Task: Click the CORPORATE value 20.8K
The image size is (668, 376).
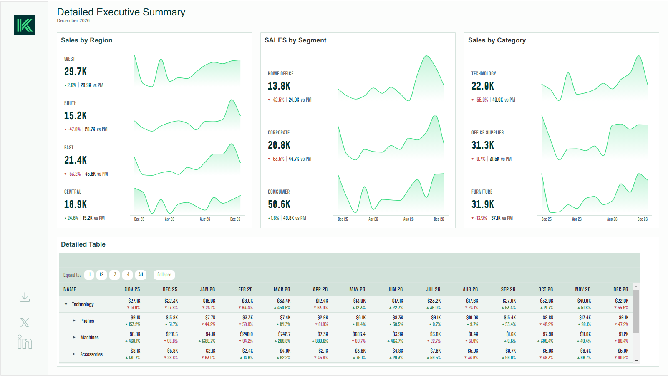Action: click(279, 145)
